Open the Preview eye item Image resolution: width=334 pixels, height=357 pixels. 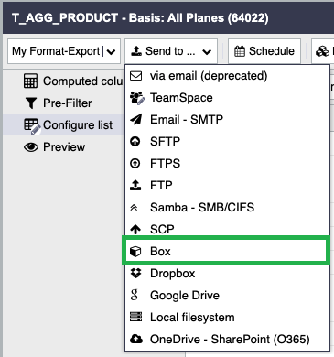tap(54, 147)
